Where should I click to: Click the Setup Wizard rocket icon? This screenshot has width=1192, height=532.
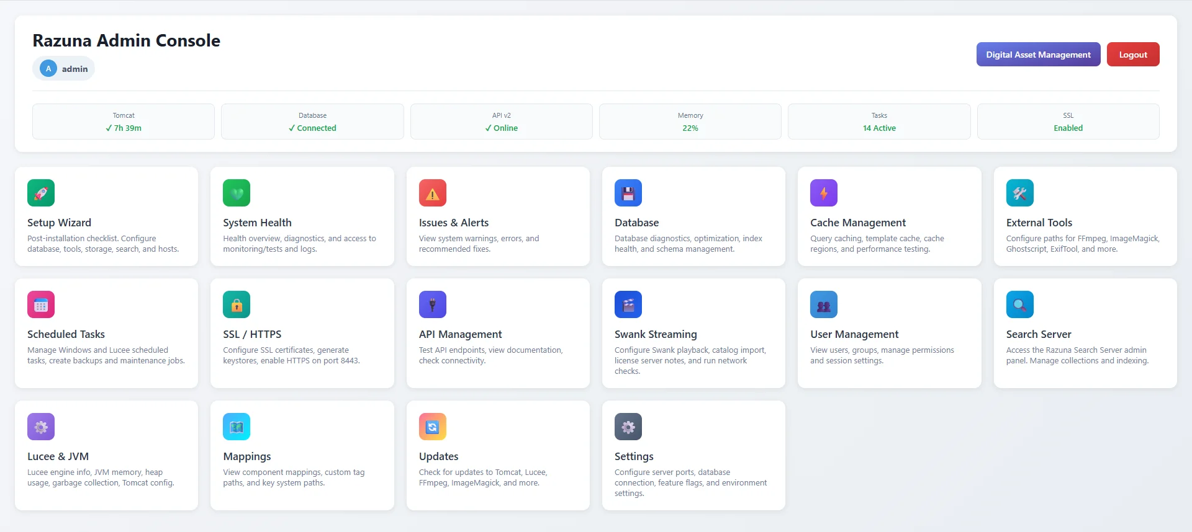pyautogui.click(x=41, y=193)
